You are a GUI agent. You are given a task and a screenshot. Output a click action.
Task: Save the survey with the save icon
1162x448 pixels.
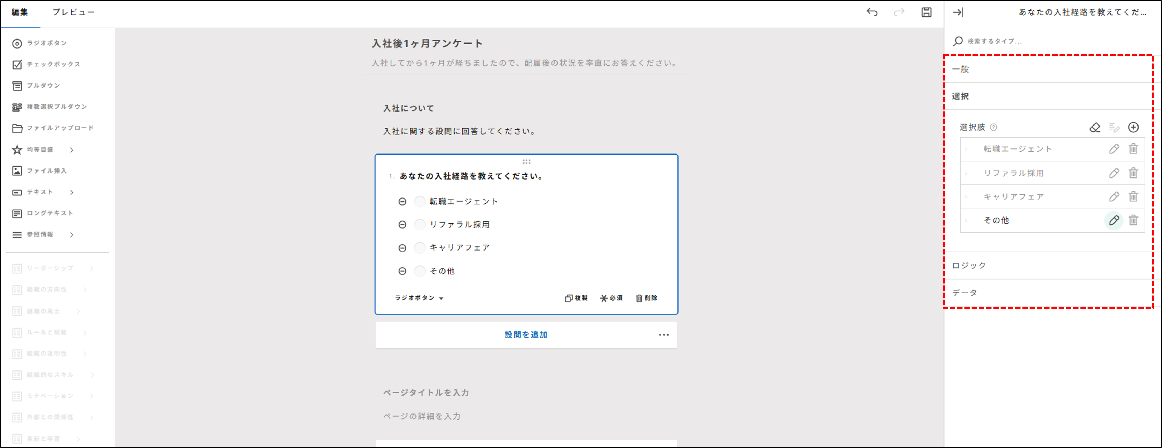click(926, 12)
